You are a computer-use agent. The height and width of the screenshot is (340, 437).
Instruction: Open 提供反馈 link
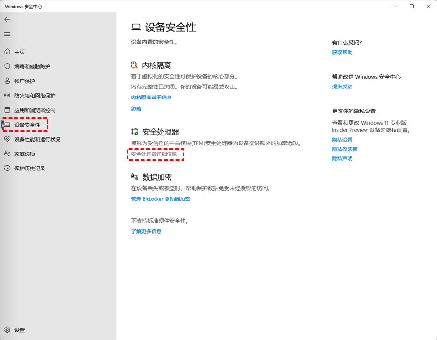pyautogui.click(x=342, y=86)
